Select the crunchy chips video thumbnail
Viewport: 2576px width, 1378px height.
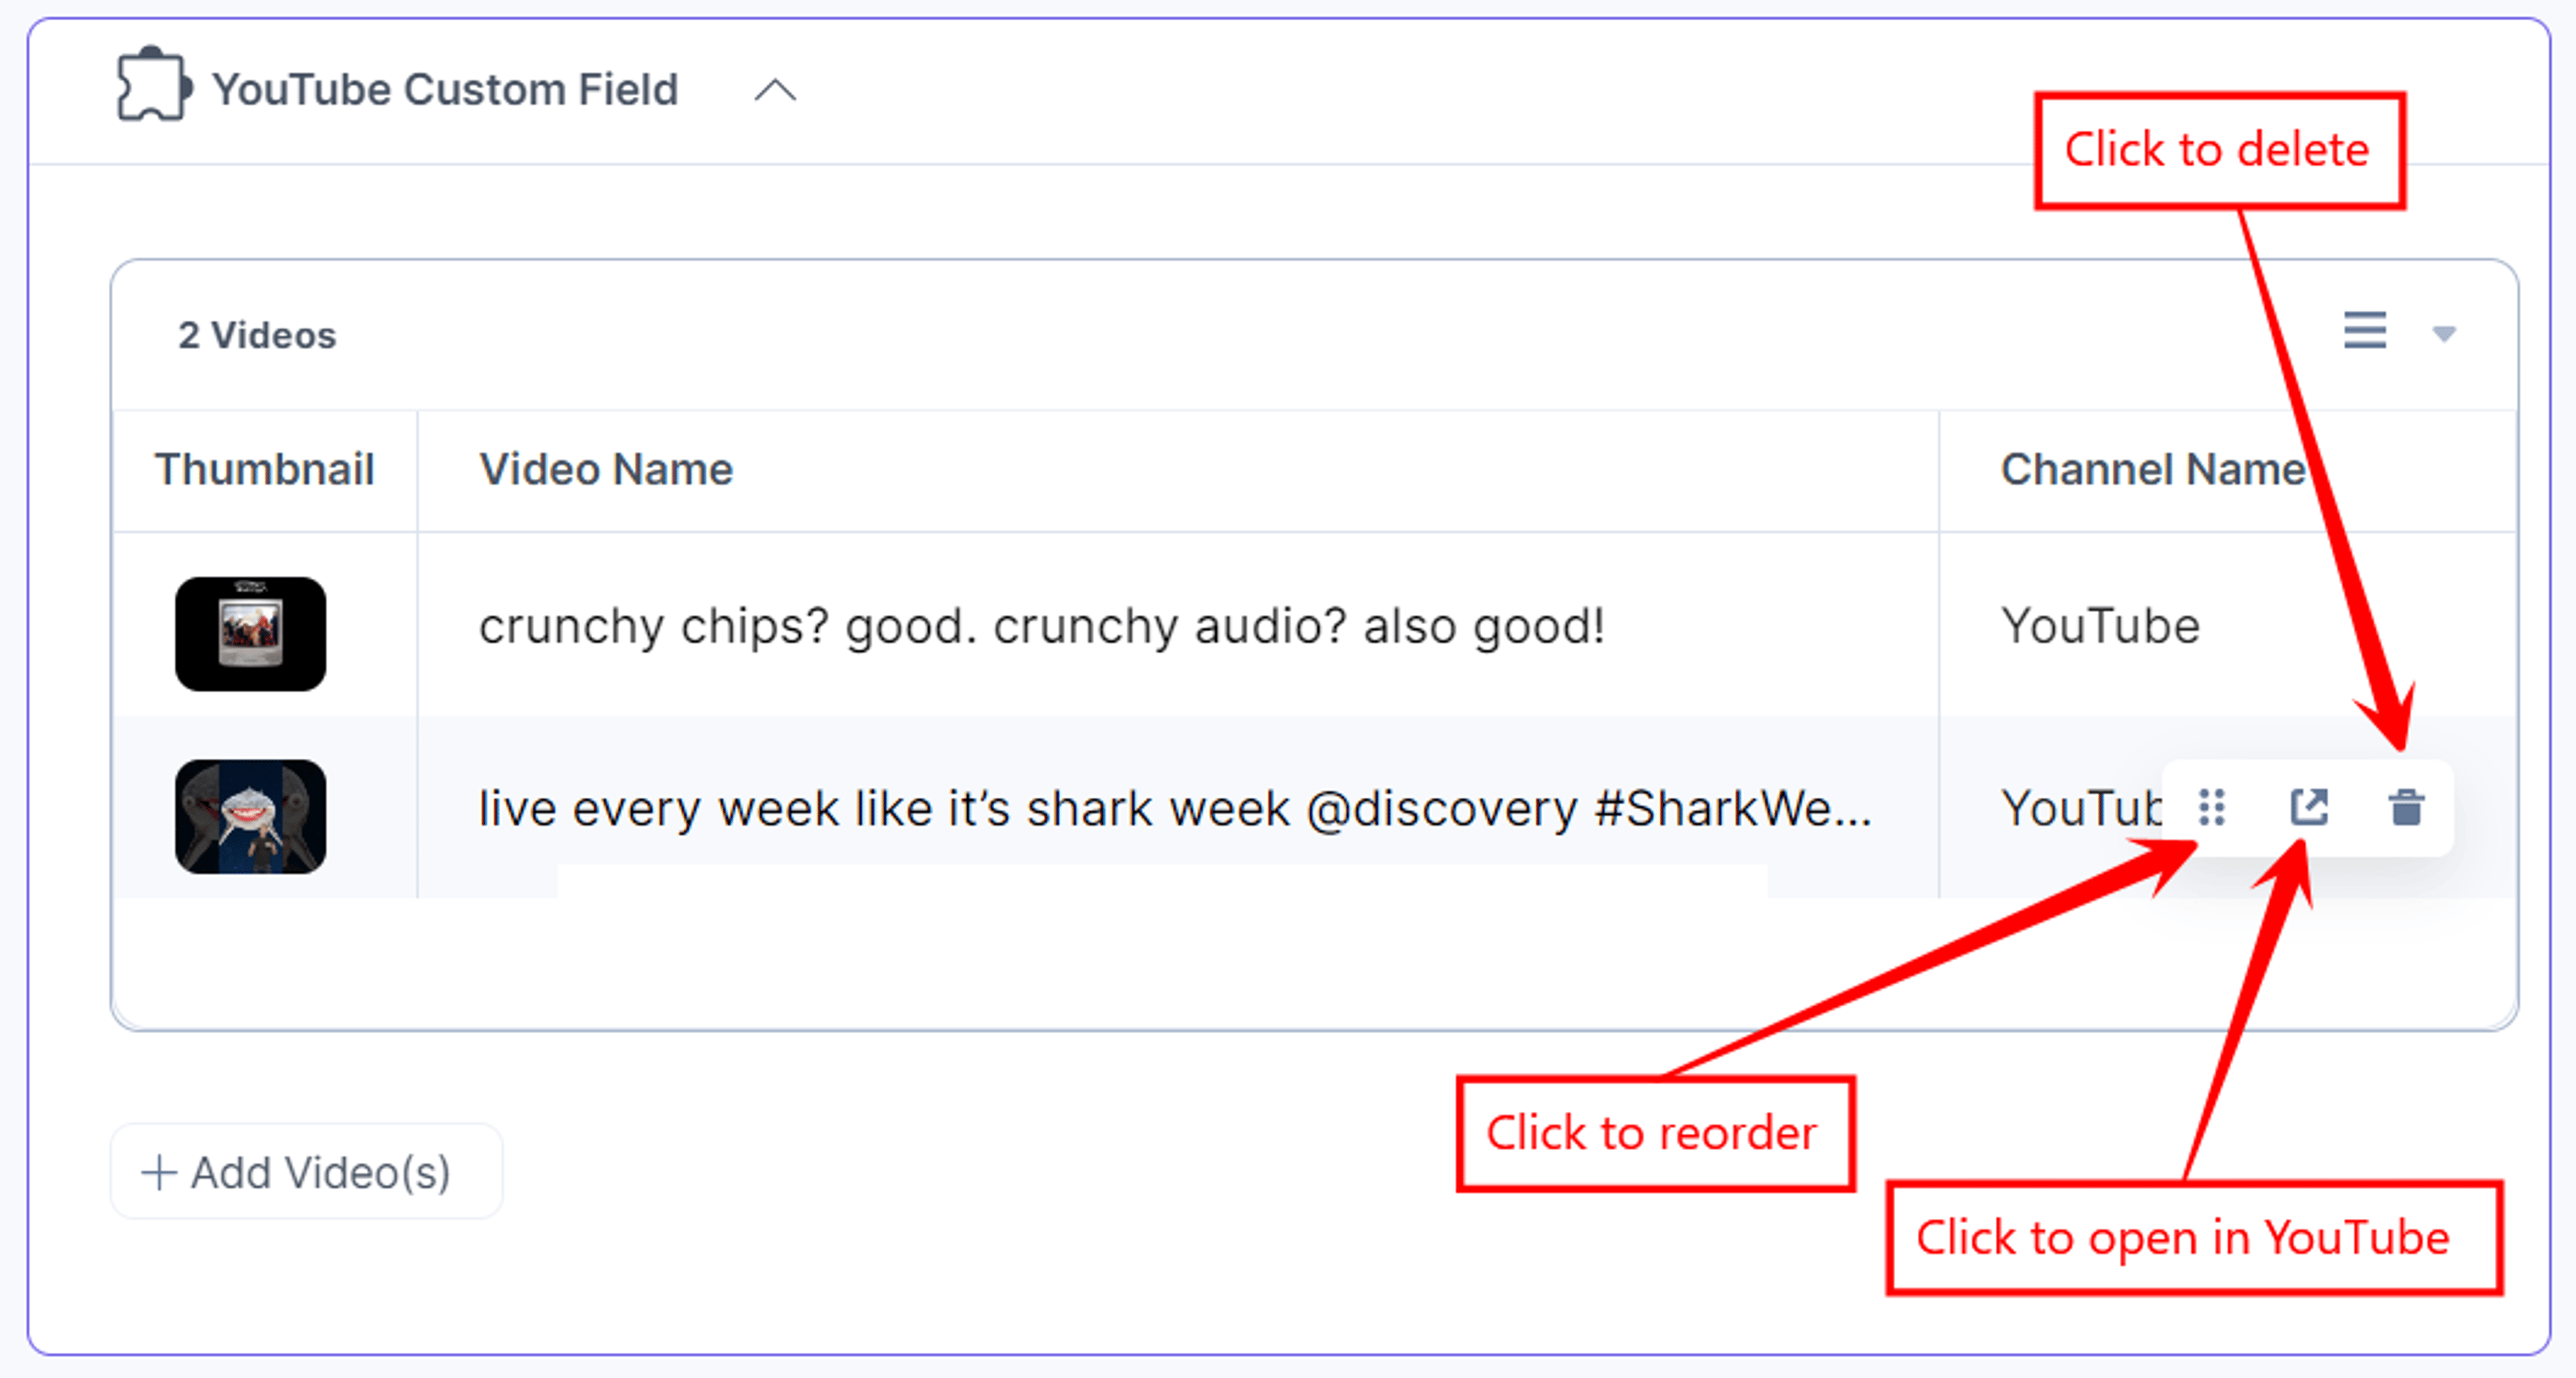click(x=250, y=633)
